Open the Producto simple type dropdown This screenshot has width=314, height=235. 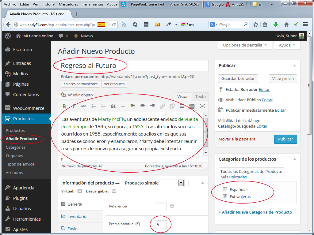pyautogui.click(x=153, y=183)
